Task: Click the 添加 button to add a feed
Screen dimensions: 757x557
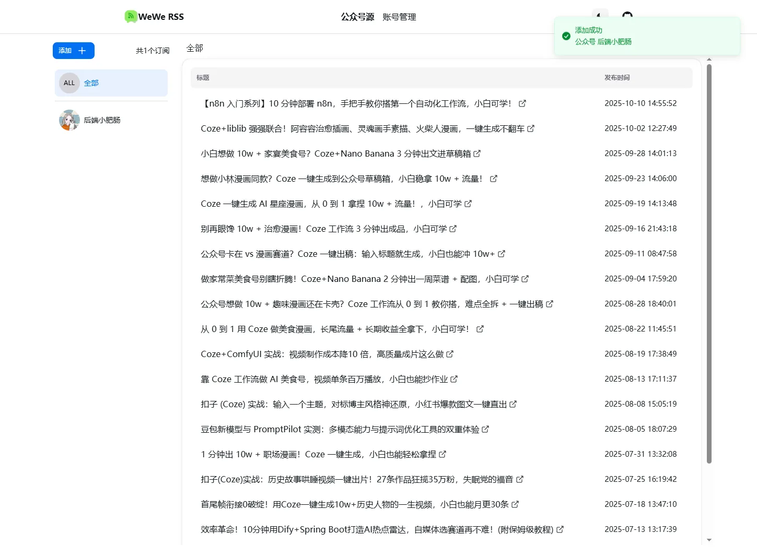Action: [x=74, y=51]
